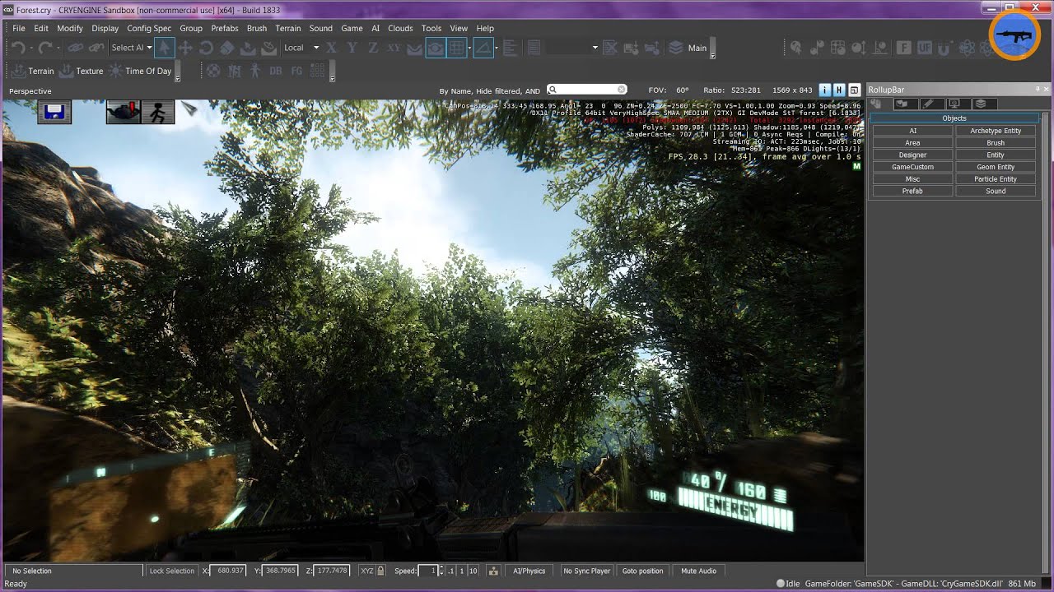Open the Clouds menu
Viewport: 1054px width, 592px height.
click(400, 28)
